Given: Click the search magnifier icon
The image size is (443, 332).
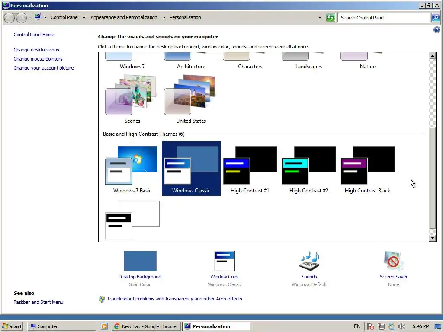Looking at the screenshot, I should point(436,17).
